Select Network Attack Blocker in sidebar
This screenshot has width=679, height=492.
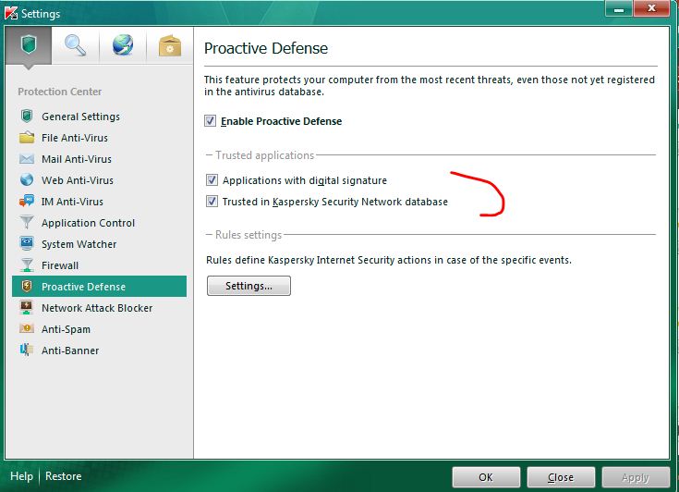[99, 307]
